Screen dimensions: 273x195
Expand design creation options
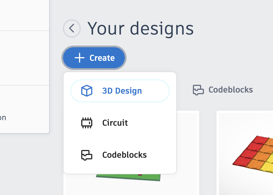[x=94, y=58]
